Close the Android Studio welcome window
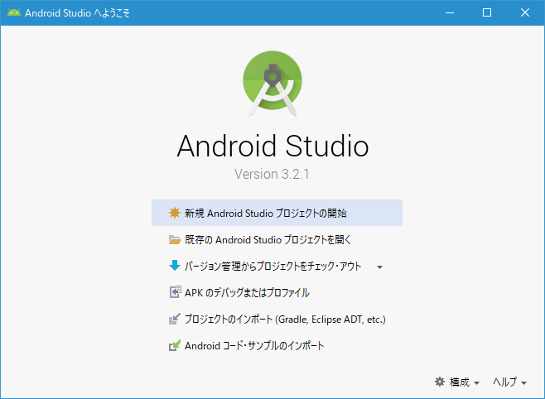The height and width of the screenshot is (399, 545). 525,13
